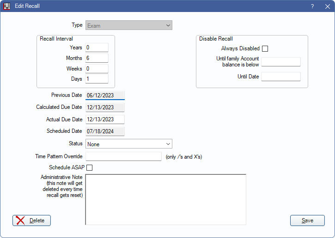Click the Until family Account balance field

pyautogui.click(x=281, y=62)
